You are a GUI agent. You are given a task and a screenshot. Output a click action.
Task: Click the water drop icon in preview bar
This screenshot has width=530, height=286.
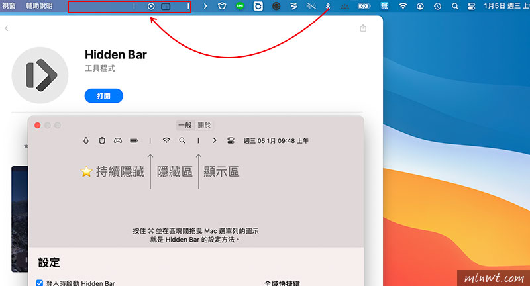(x=86, y=140)
